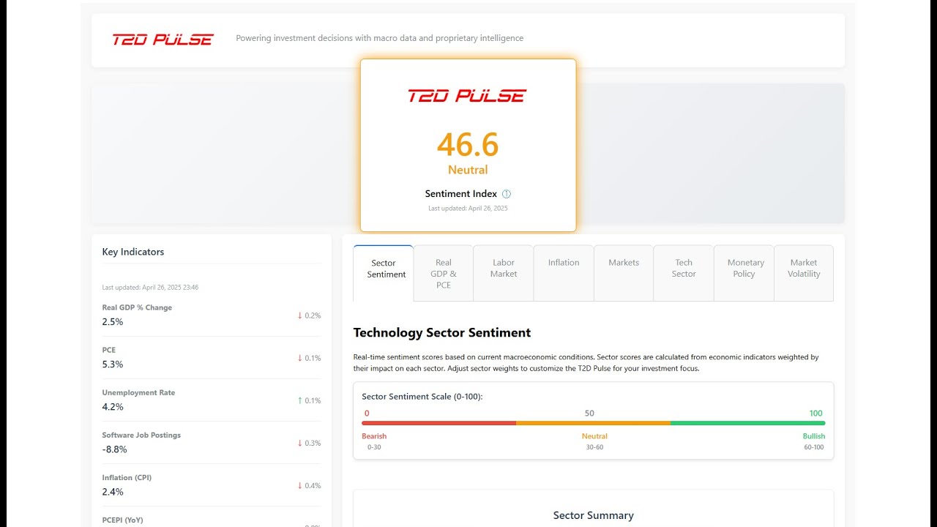Viewport: 937px width, 527px height.
Task: Click the T2D Pulse header logo
Action: point(163,40)
